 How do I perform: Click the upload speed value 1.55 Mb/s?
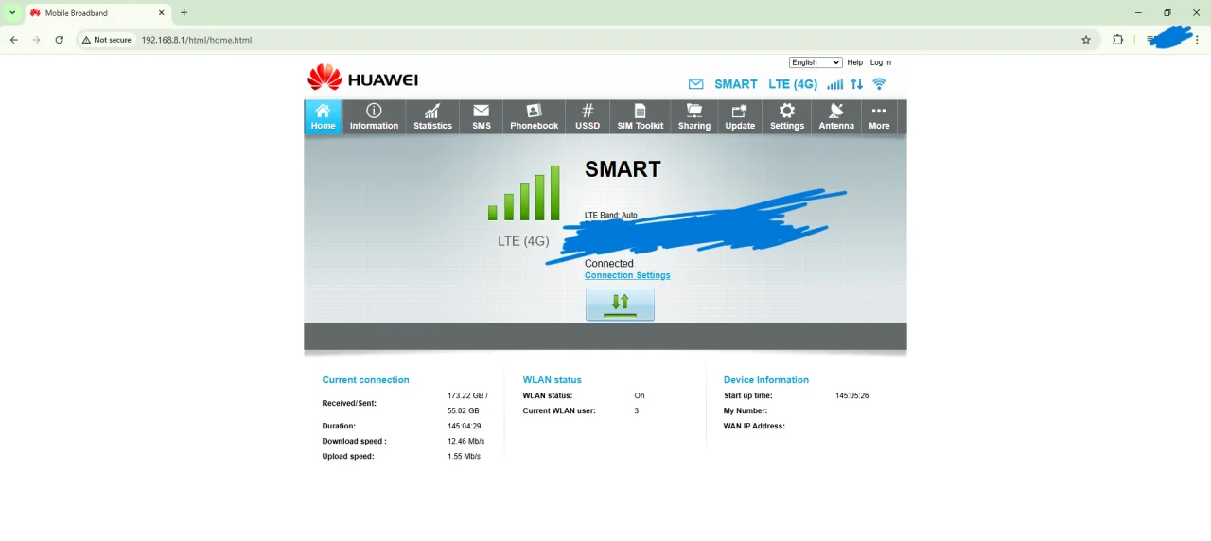coord(464,456)
